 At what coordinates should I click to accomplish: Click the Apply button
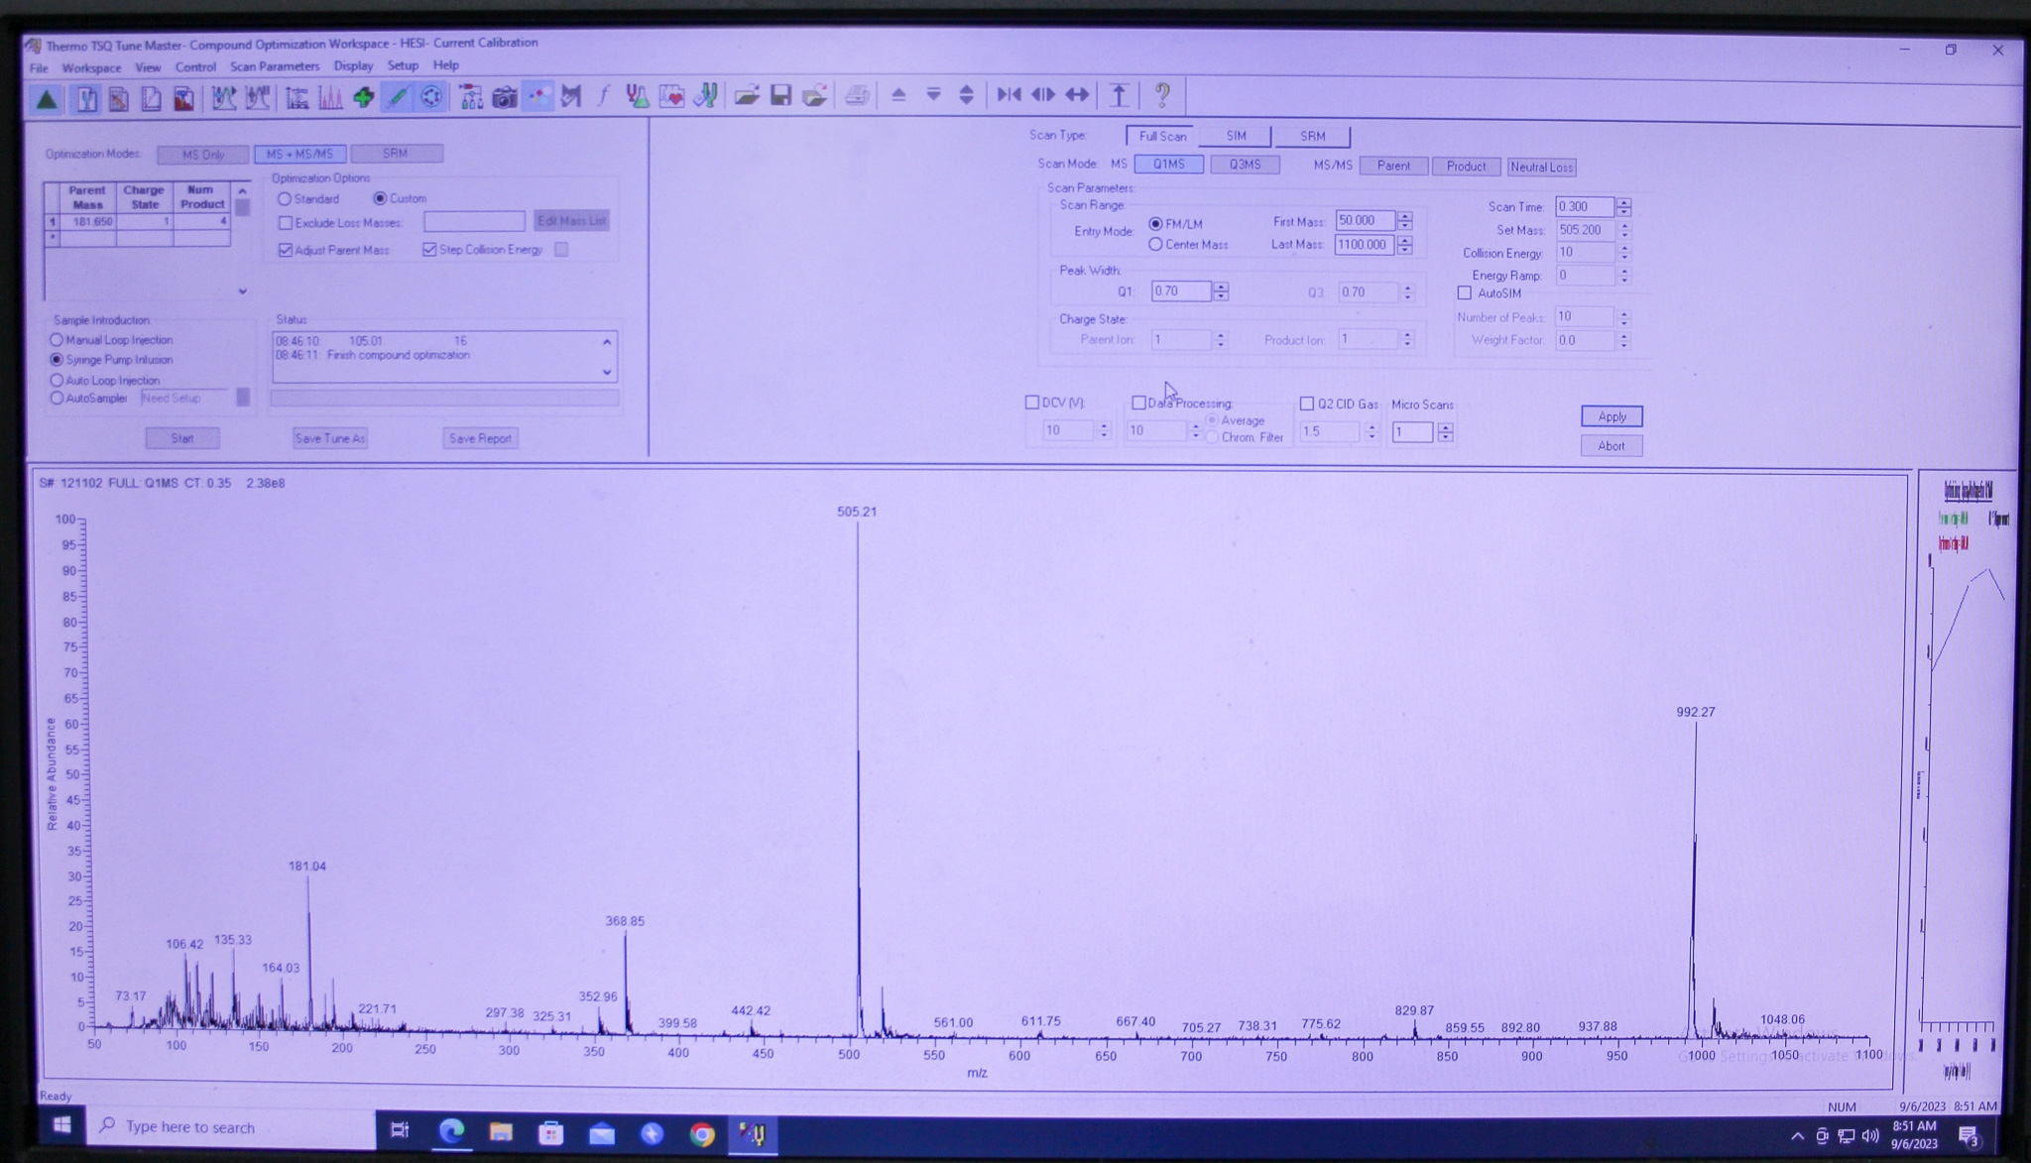coord(1611,416)
